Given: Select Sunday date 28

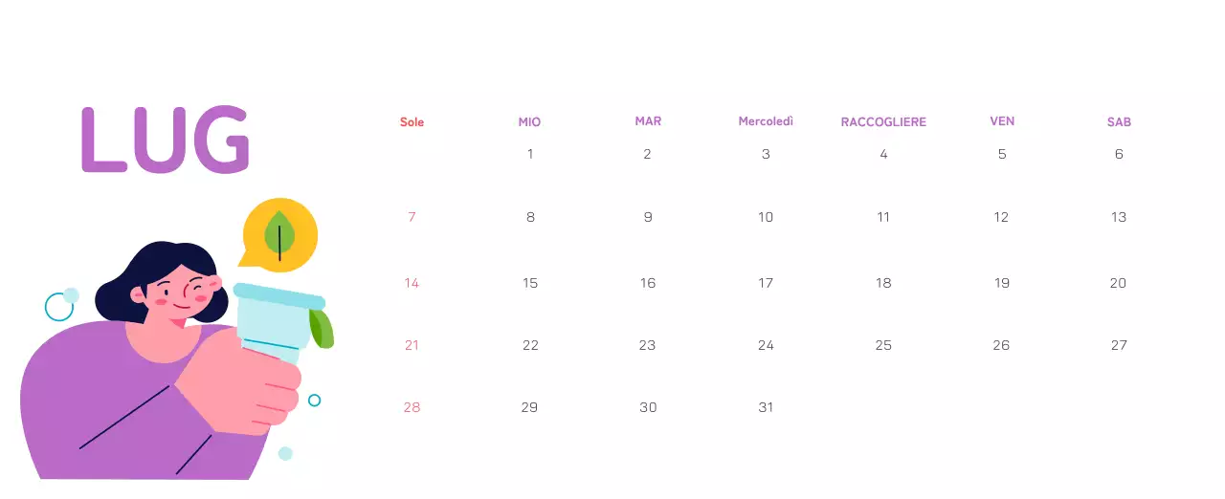Looking at the screenshot, I should [x=412, y=407].
